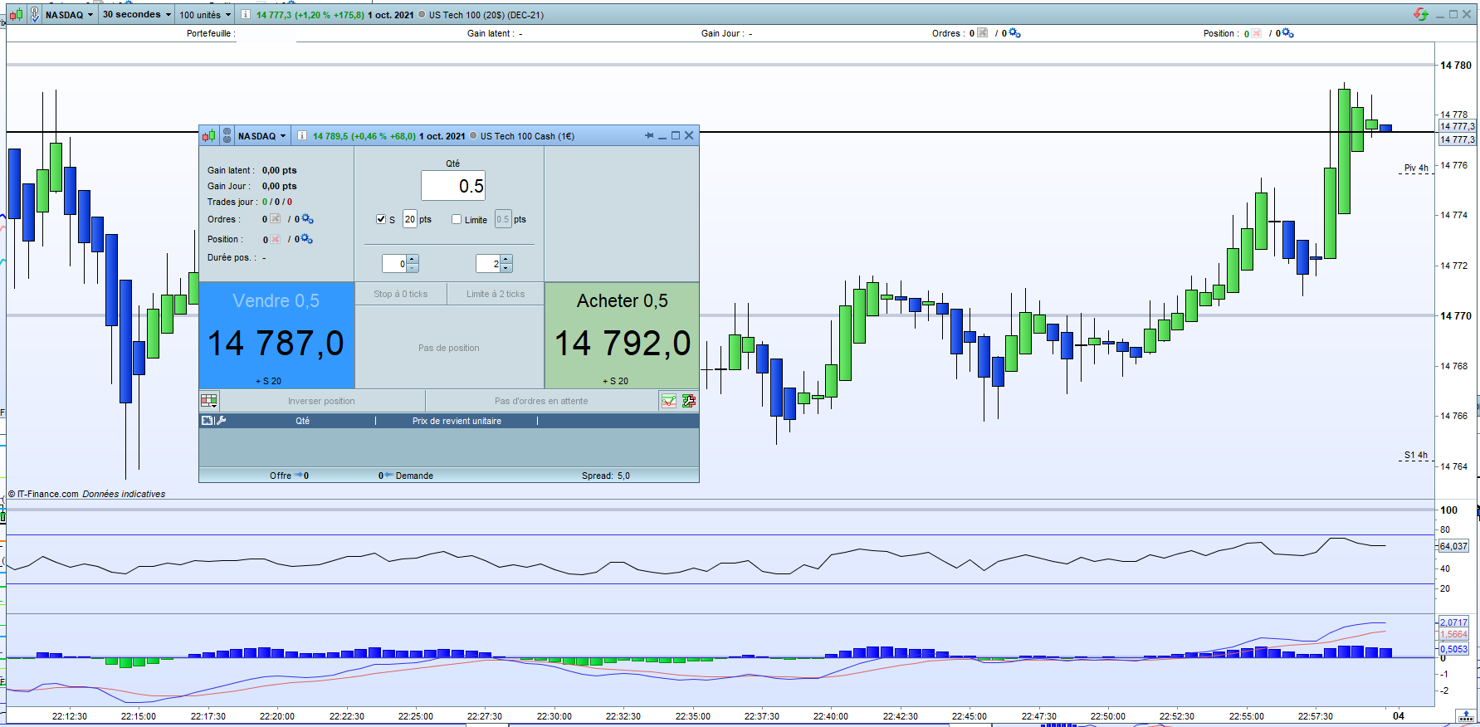Screen dimensions: 1480x727
Task: Click the wrench icon in the positions table header
Action: (x=221, y=421)
